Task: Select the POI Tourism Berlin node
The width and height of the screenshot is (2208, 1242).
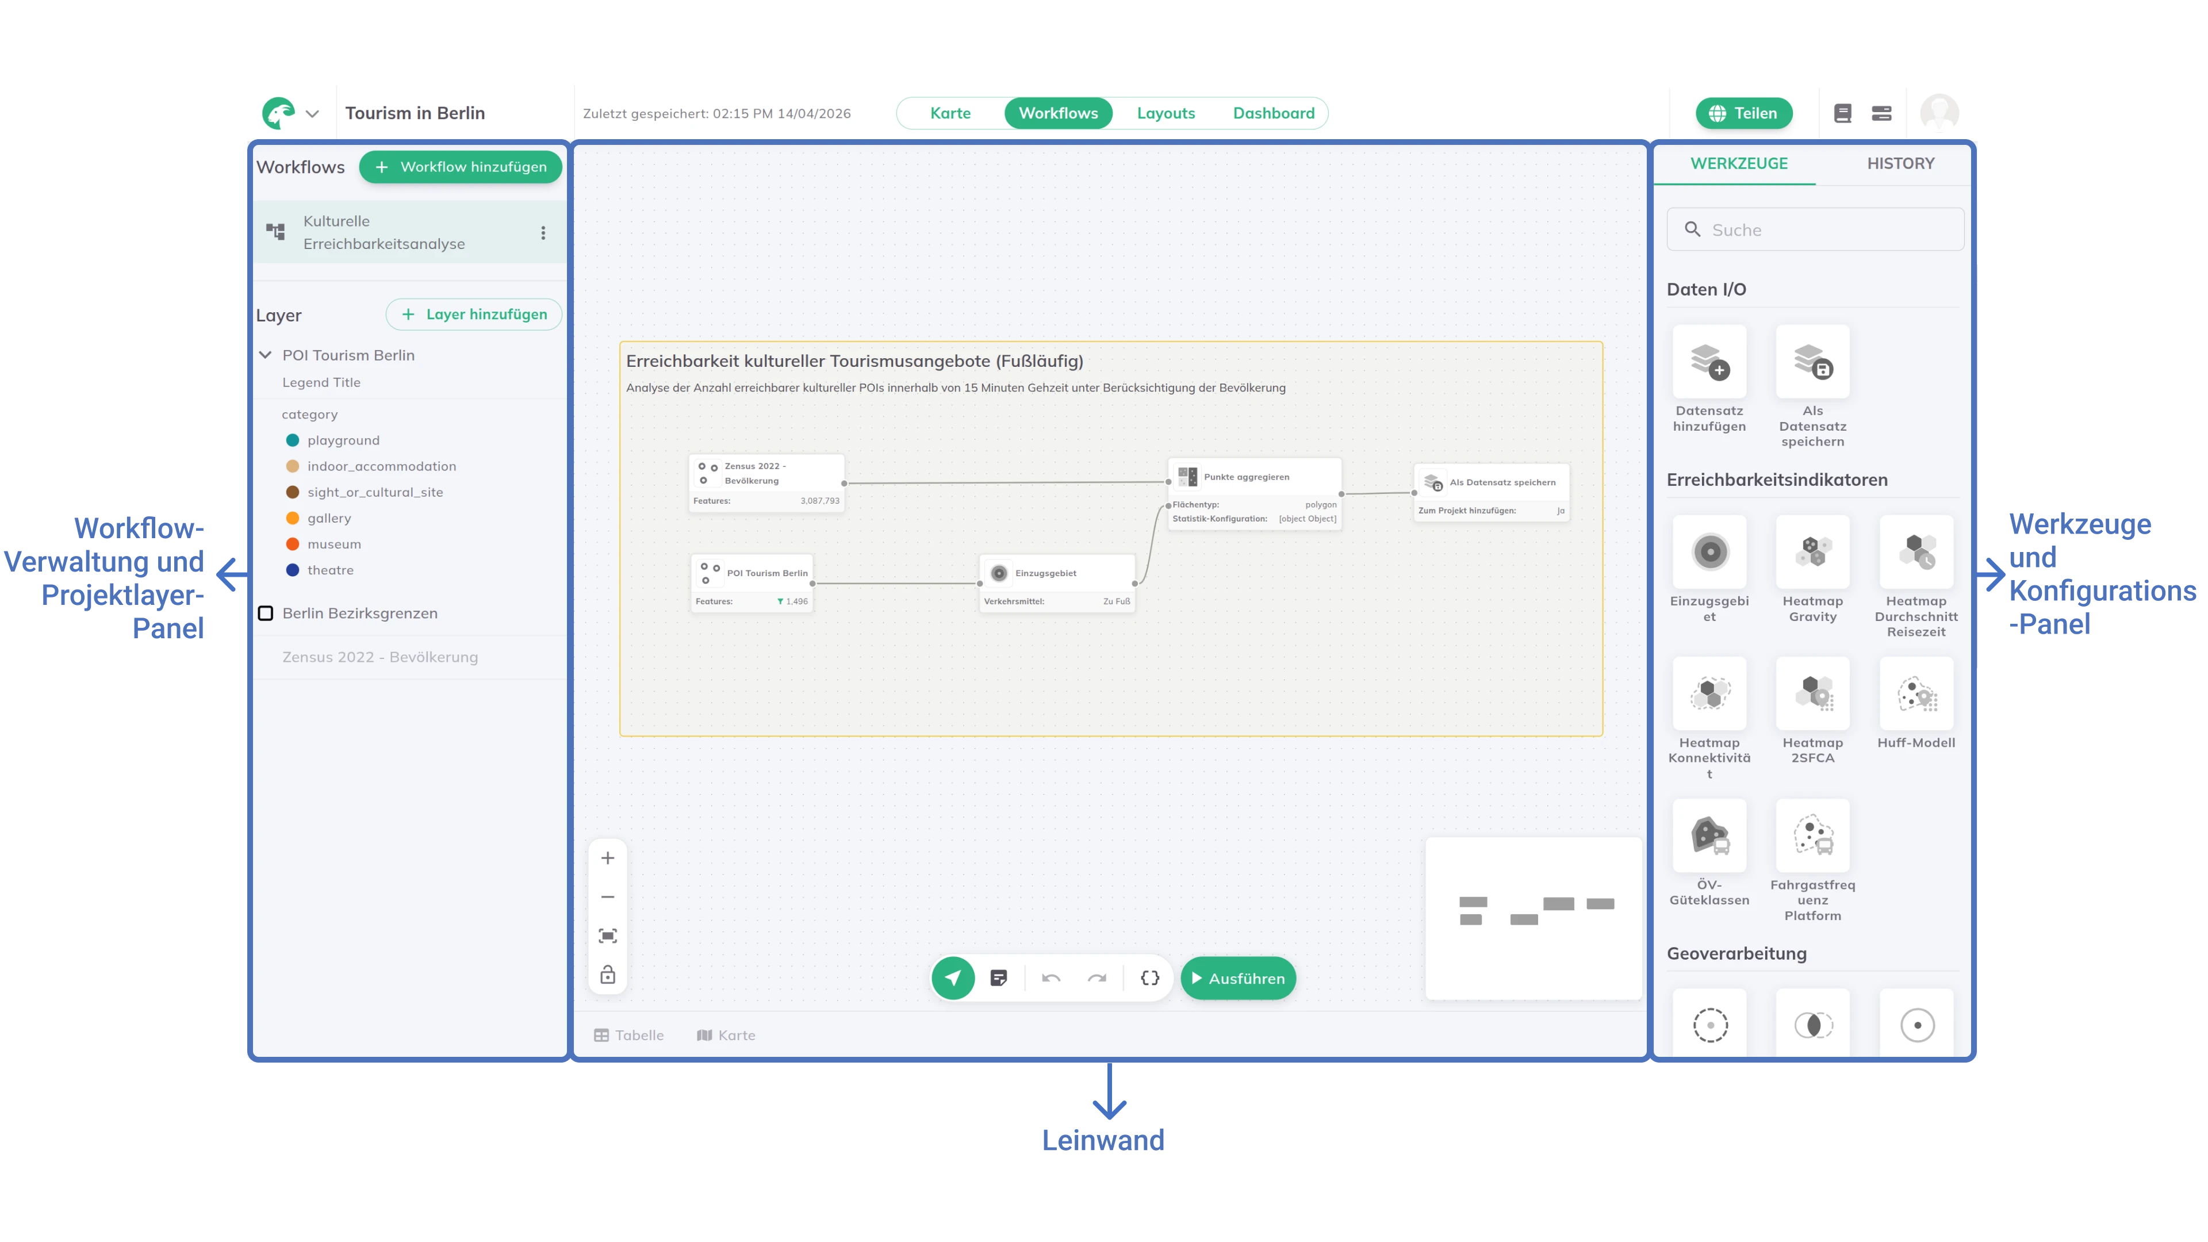Action: (x=752, y=584)
